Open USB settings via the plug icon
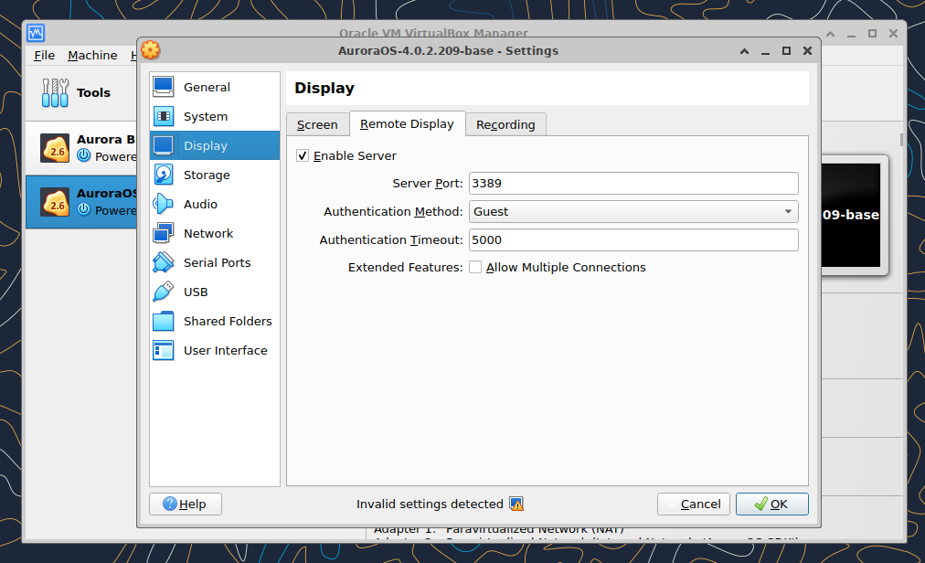The image size is (925, 563). [164, 292]
